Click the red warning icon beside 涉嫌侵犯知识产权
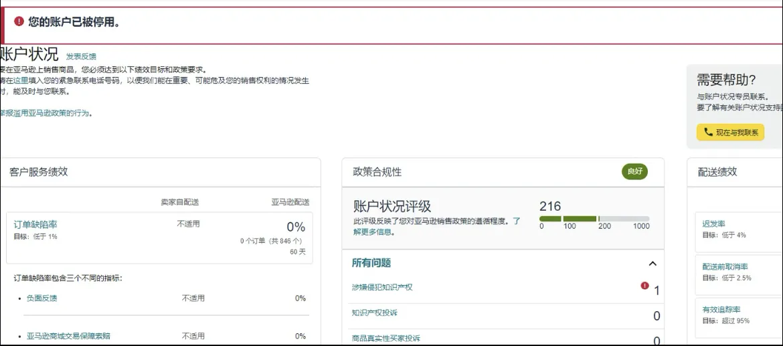 coord(644,286)
